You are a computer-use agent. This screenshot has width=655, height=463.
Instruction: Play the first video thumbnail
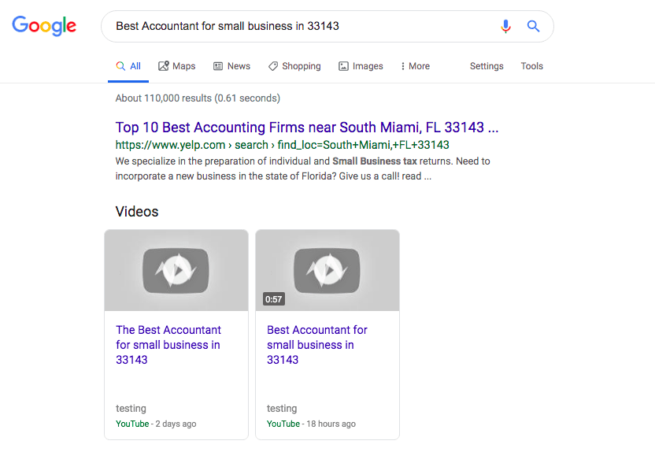(176, 270)
